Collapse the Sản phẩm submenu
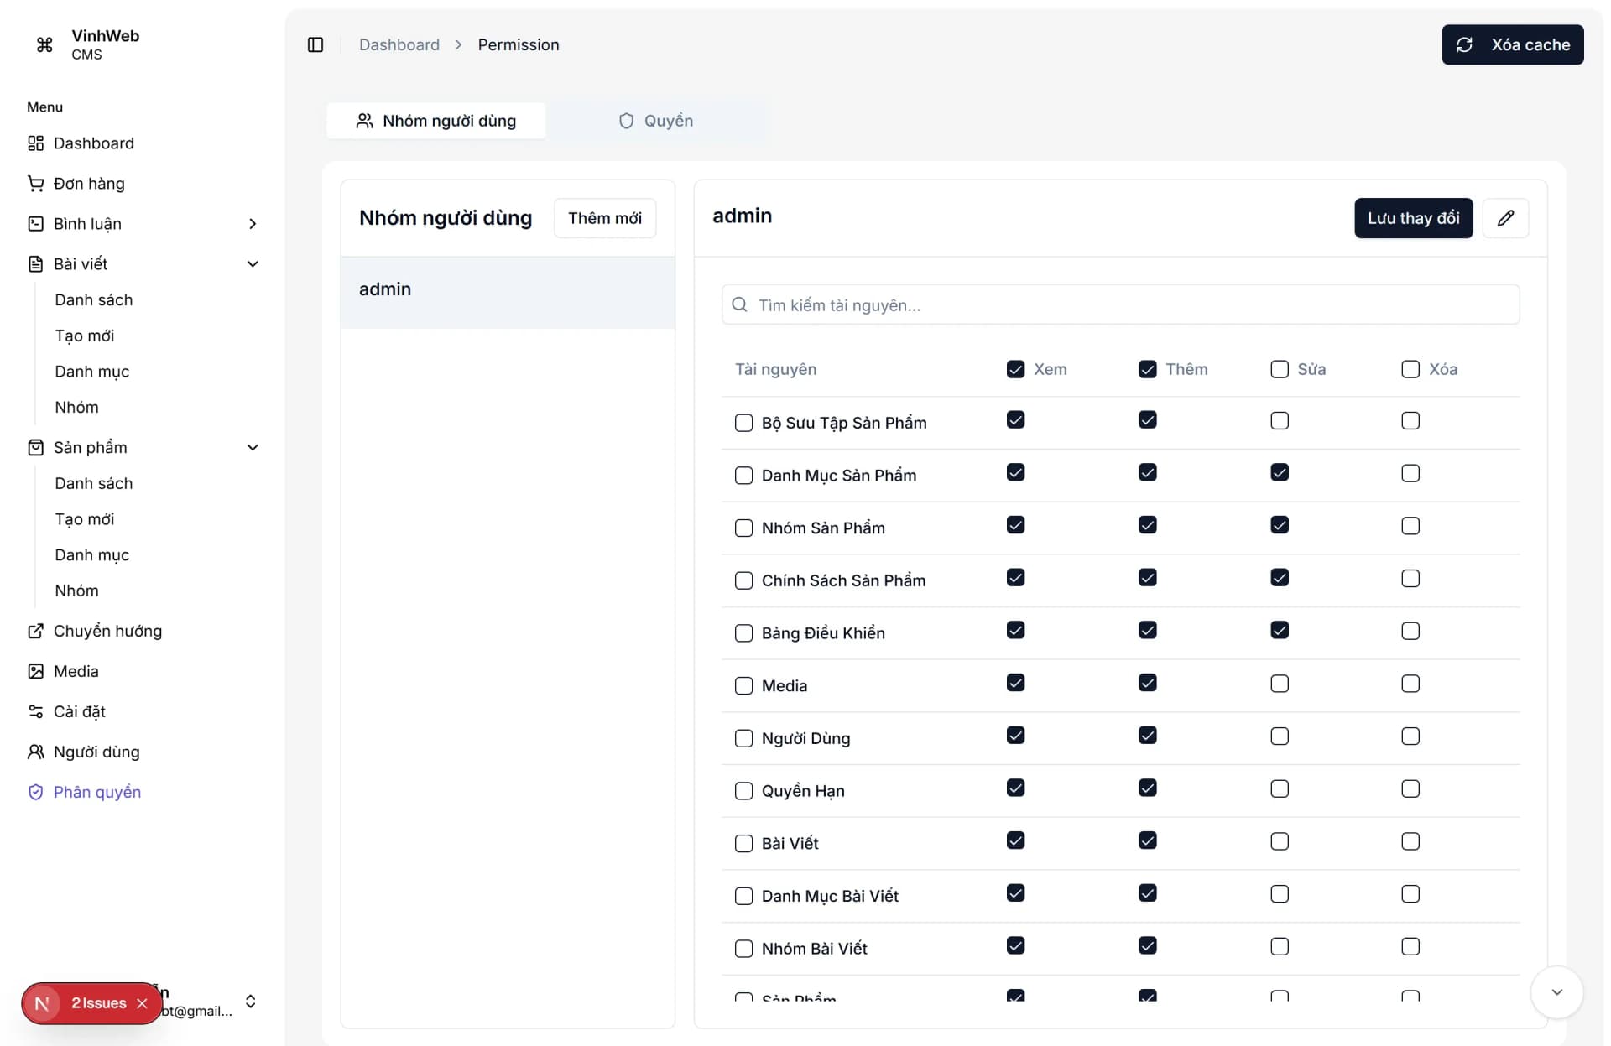The height and width of the screenshot is (1046, 1611). pyautogui.click(x=253, y=447)
